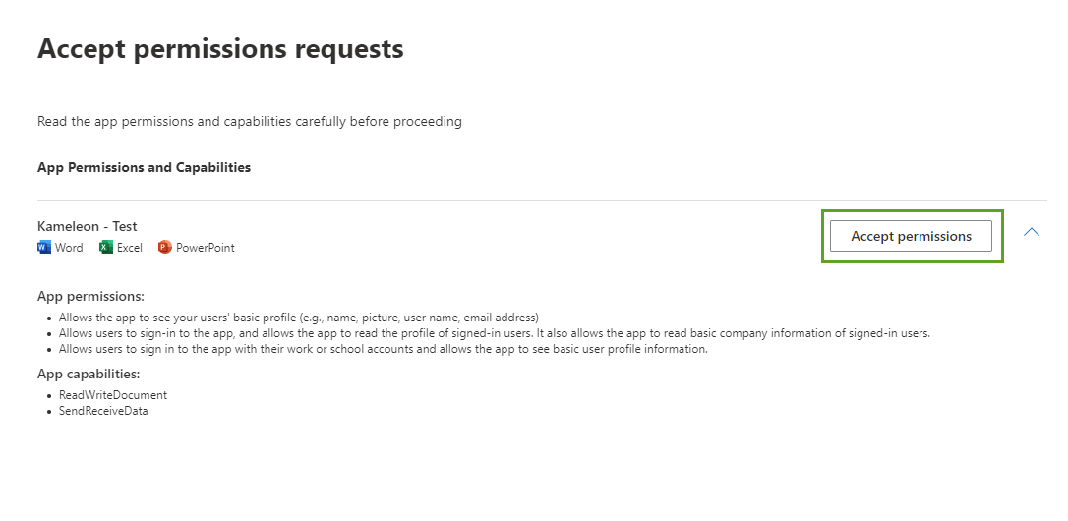The height and width of the screenshot is (521, 1068).
Task: Click the Word label text
Action: coord(69,248)
